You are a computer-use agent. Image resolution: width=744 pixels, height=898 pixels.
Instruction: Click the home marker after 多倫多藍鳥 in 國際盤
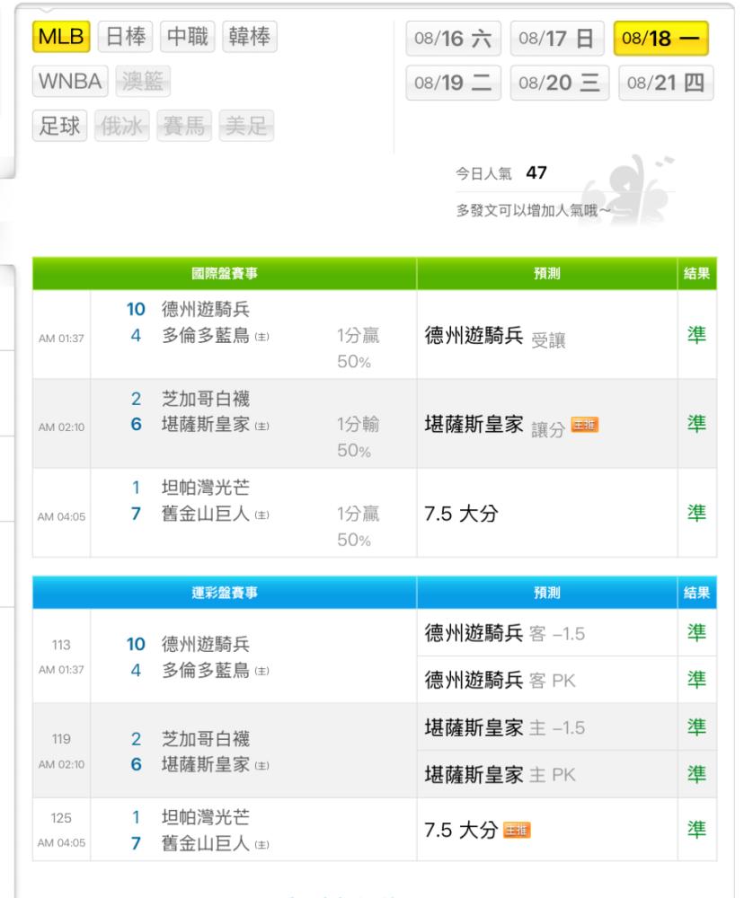pos(262,337)
